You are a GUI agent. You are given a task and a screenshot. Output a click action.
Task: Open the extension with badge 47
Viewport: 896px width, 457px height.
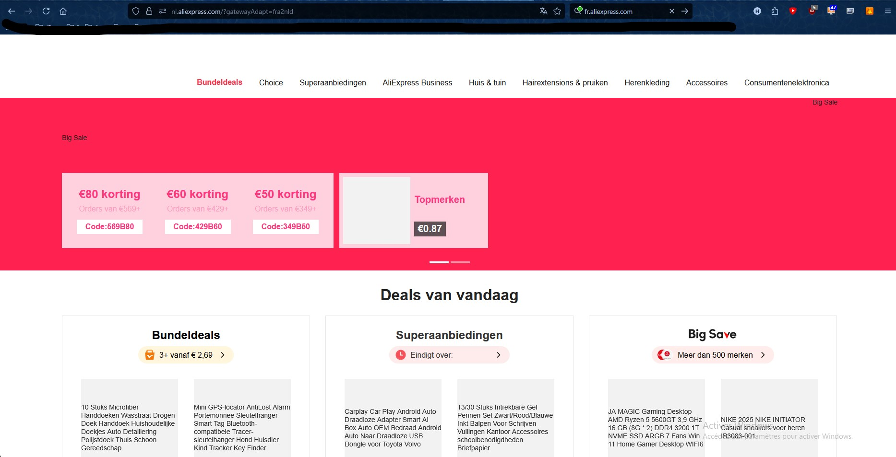click(831, 10)
